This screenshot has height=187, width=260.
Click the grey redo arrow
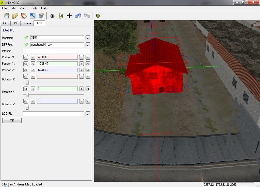click(87, 16)
